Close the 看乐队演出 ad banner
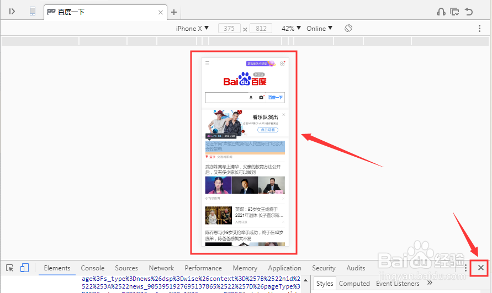 (284, 115)
